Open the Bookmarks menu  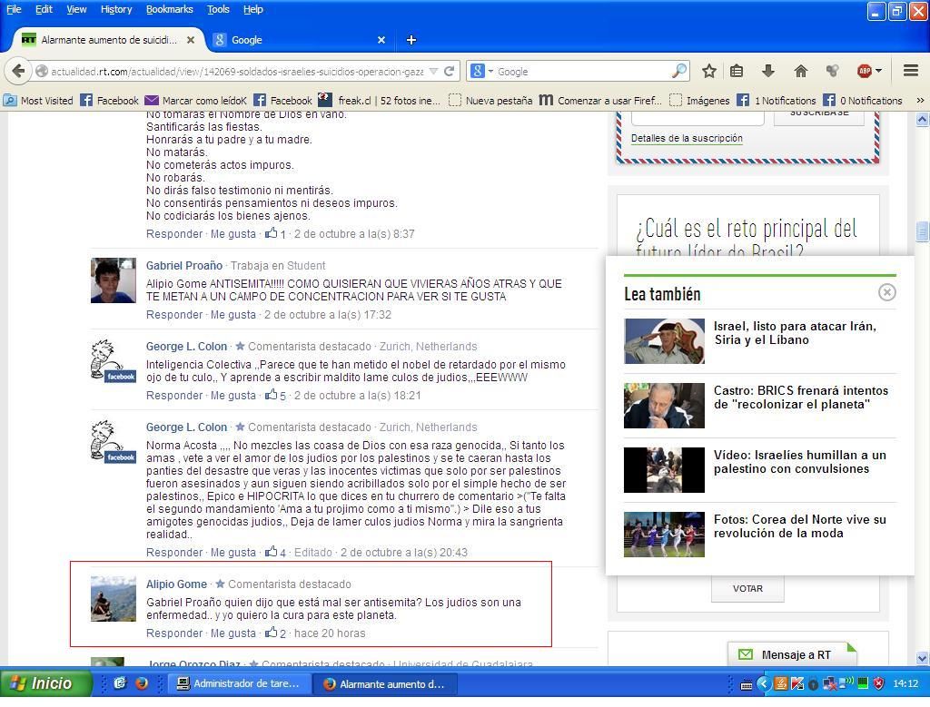pos(170,9)
